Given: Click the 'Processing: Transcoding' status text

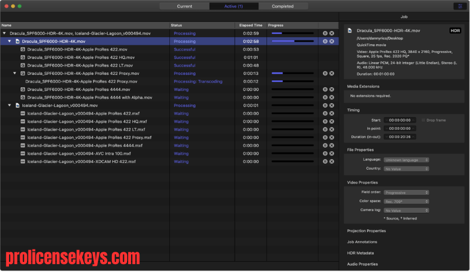Looking at the screenshot, I should (198, 81).
